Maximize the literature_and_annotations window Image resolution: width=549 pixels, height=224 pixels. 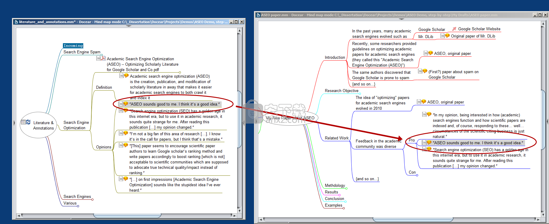(x=236, y=22)
